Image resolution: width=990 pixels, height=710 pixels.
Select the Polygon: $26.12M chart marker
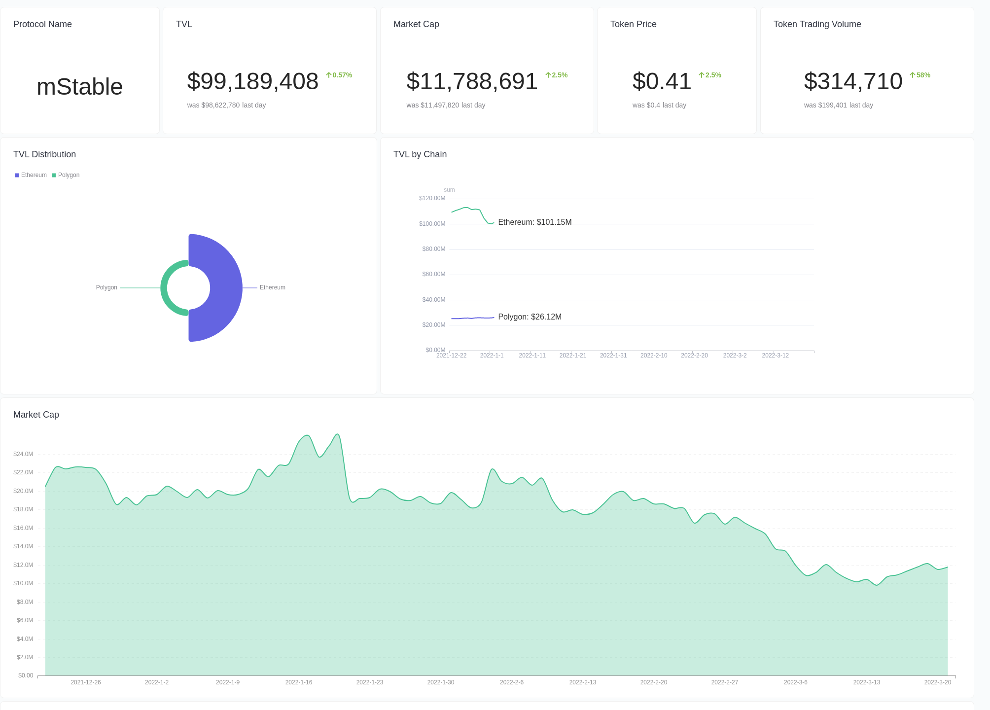pyautogui.click(x=529, y=317)
